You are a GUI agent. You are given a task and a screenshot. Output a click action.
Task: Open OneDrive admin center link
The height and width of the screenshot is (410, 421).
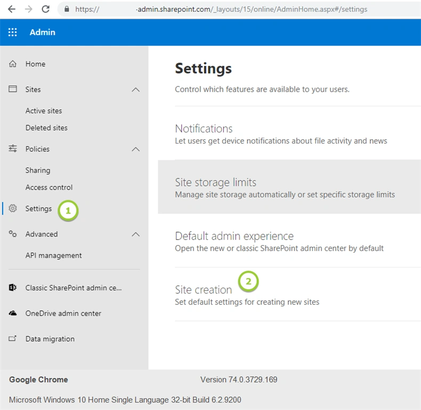click(x=63, y=313)
